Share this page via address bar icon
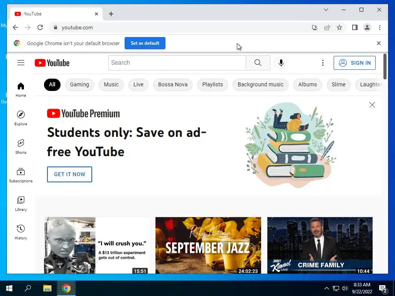This screenshot has width=395, height=296. click(x=327, y=27)
